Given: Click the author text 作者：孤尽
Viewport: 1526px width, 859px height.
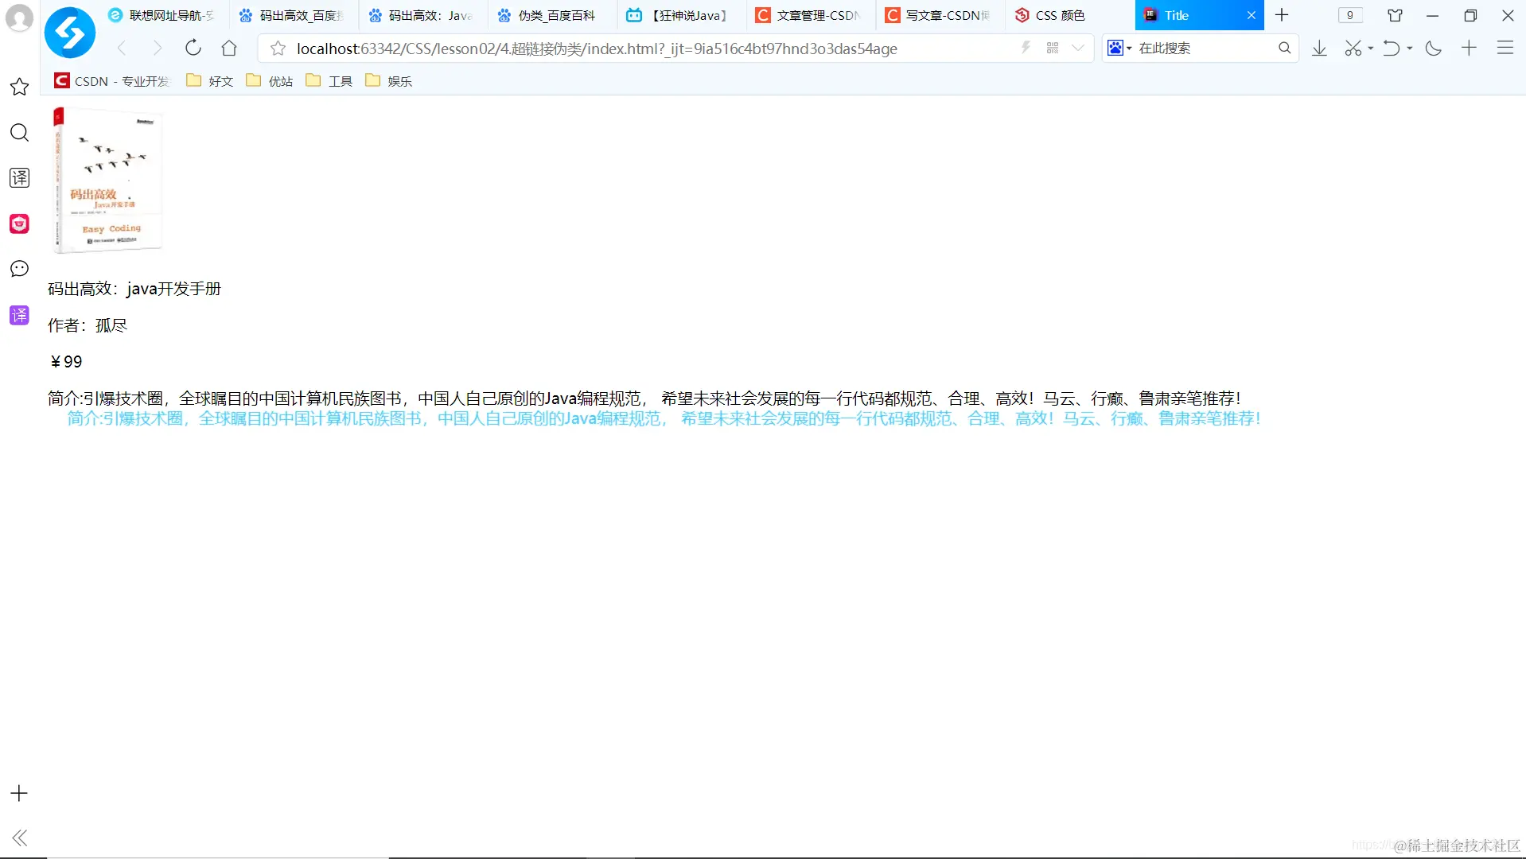Looking at the screenshot, I should 88,325.
